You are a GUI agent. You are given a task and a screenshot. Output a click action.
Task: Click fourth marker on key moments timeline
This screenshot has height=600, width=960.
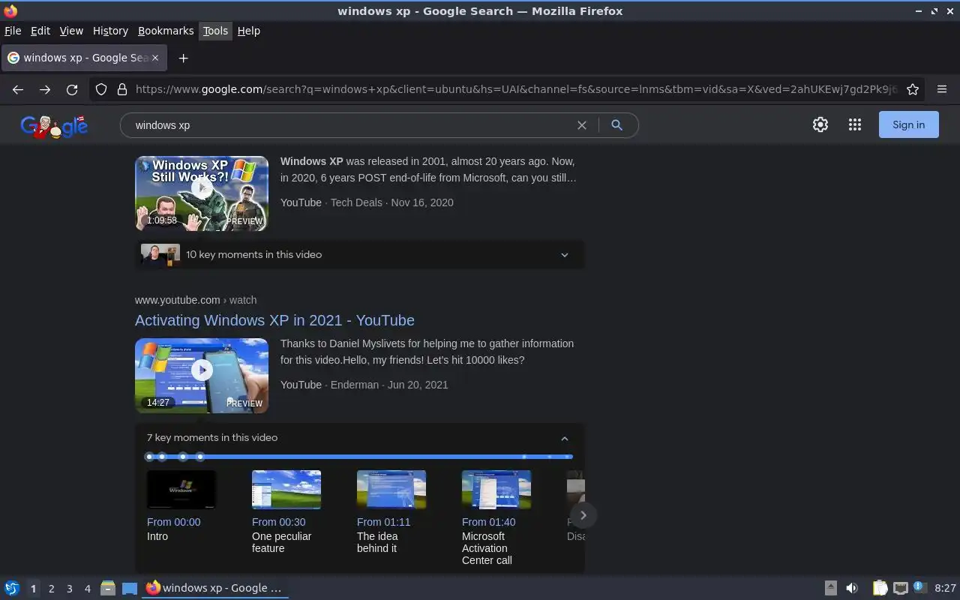coord(200,457)
